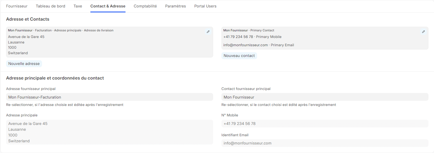
Task: Edit the Mon Fournisseur Primary Contact card
Action: (x=423, y=32)
